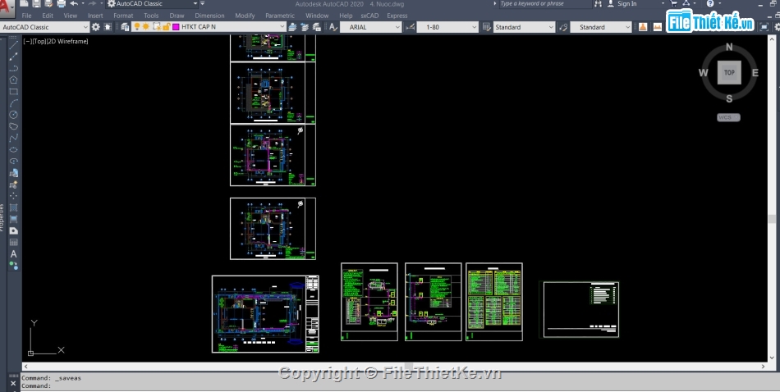Open the Multileader Style icon
This screenshot has height=392, width=780.
tap(563, 27)
